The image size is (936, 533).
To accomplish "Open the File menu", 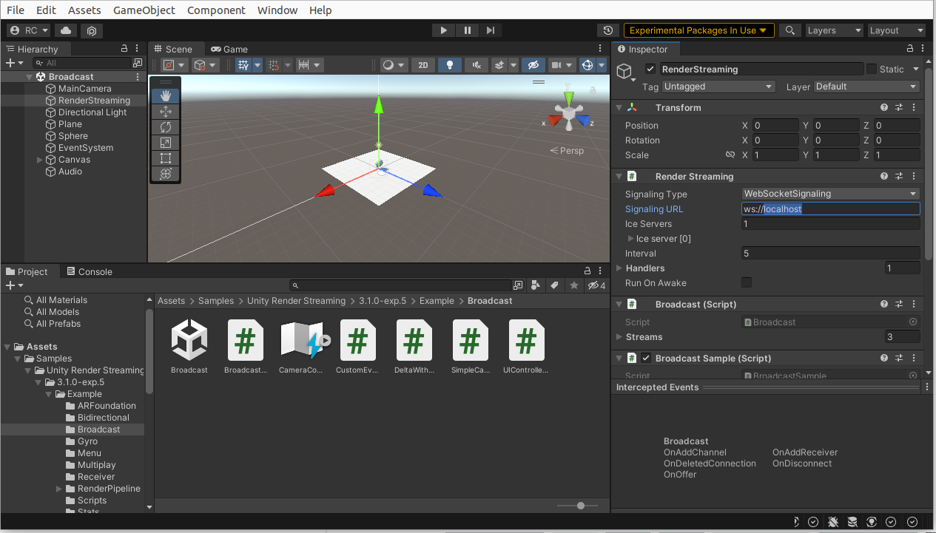I will pyautogui.click(x=16, y=10).
